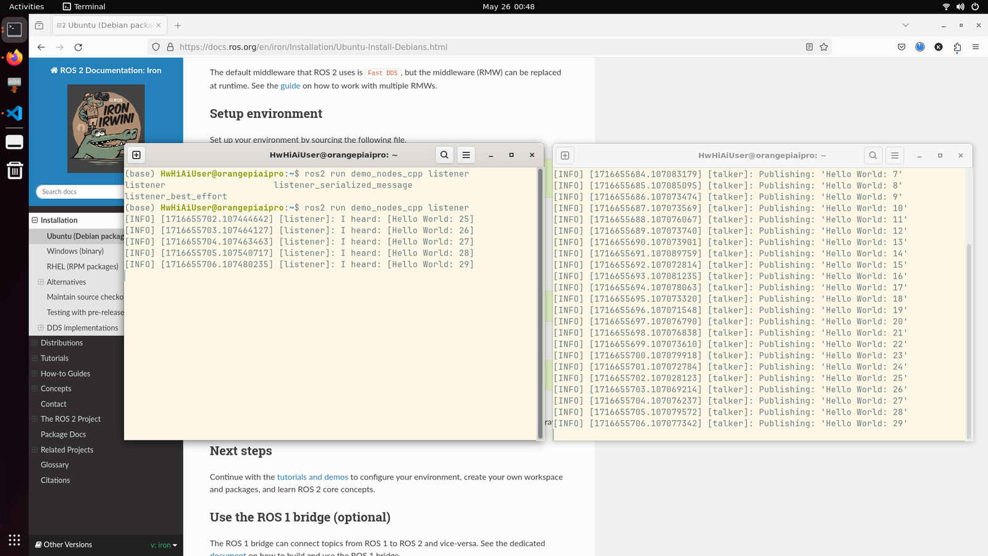Expand The ROS 2 Project section

pyautogui.click(x=35, y=419)
